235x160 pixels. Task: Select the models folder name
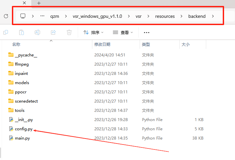click(22, 82)
